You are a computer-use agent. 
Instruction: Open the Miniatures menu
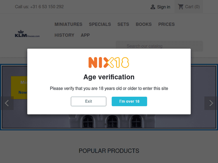68,24
